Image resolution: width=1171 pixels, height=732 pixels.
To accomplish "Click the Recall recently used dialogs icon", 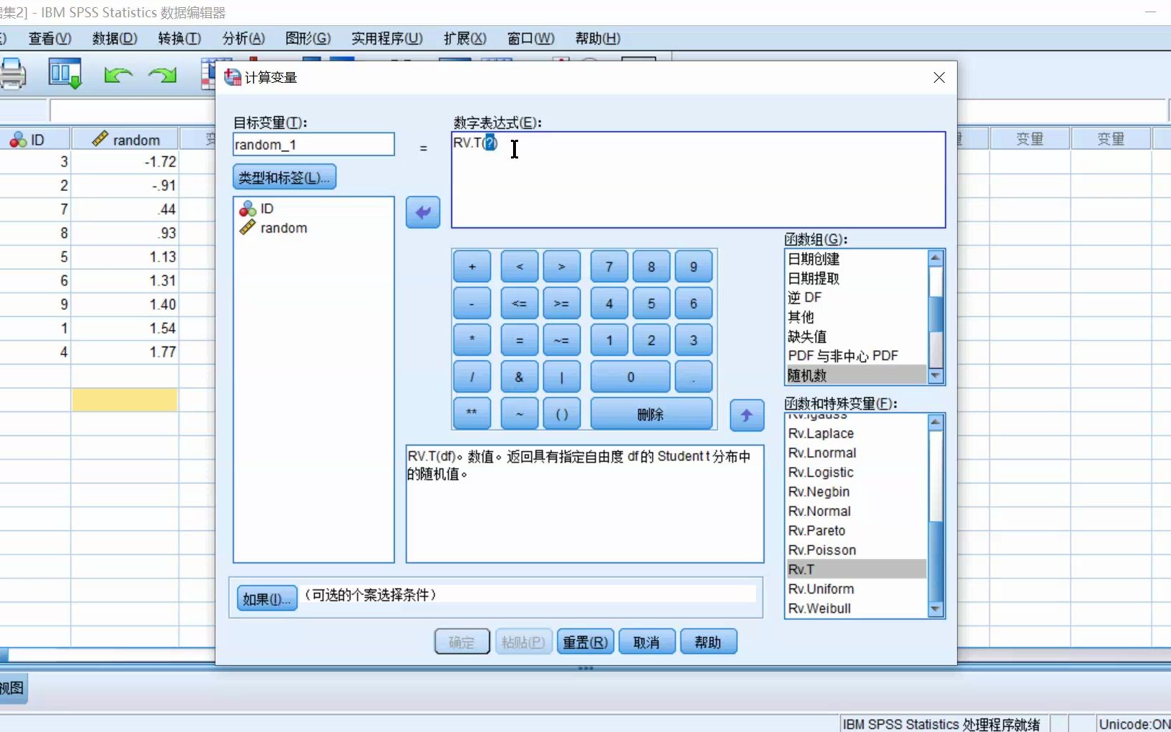I will 64,72.
